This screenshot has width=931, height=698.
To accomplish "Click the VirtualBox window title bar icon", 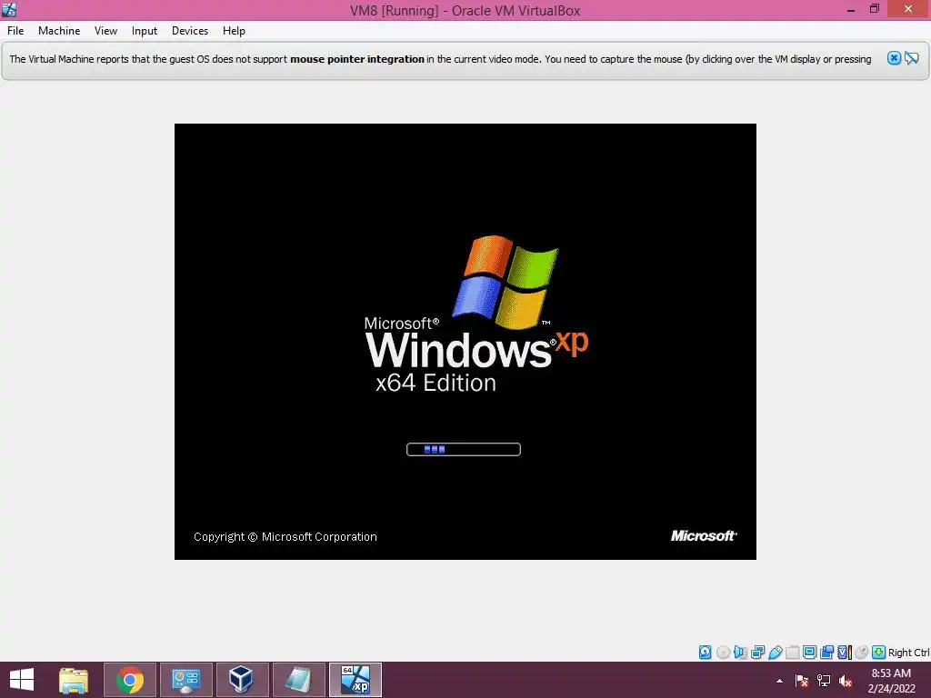I will [9, 9].
